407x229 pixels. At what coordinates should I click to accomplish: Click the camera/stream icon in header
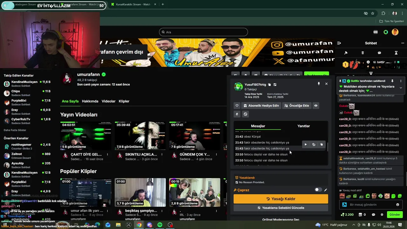[376, 32]
